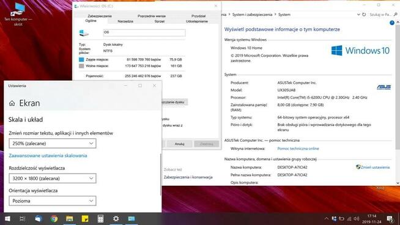This screenshot has width=400, height=225.
Task: Go to Settings home via the house icon
Action: click(x=12, y=103)
